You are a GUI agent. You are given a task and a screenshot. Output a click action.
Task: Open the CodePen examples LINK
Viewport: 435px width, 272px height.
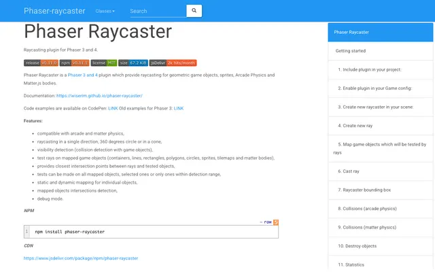point(113,108)
